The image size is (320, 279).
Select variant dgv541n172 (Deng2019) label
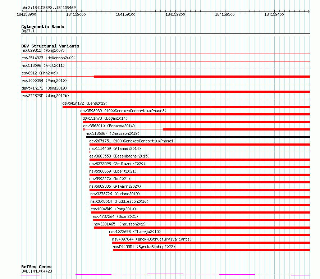(x=44, y=88)
